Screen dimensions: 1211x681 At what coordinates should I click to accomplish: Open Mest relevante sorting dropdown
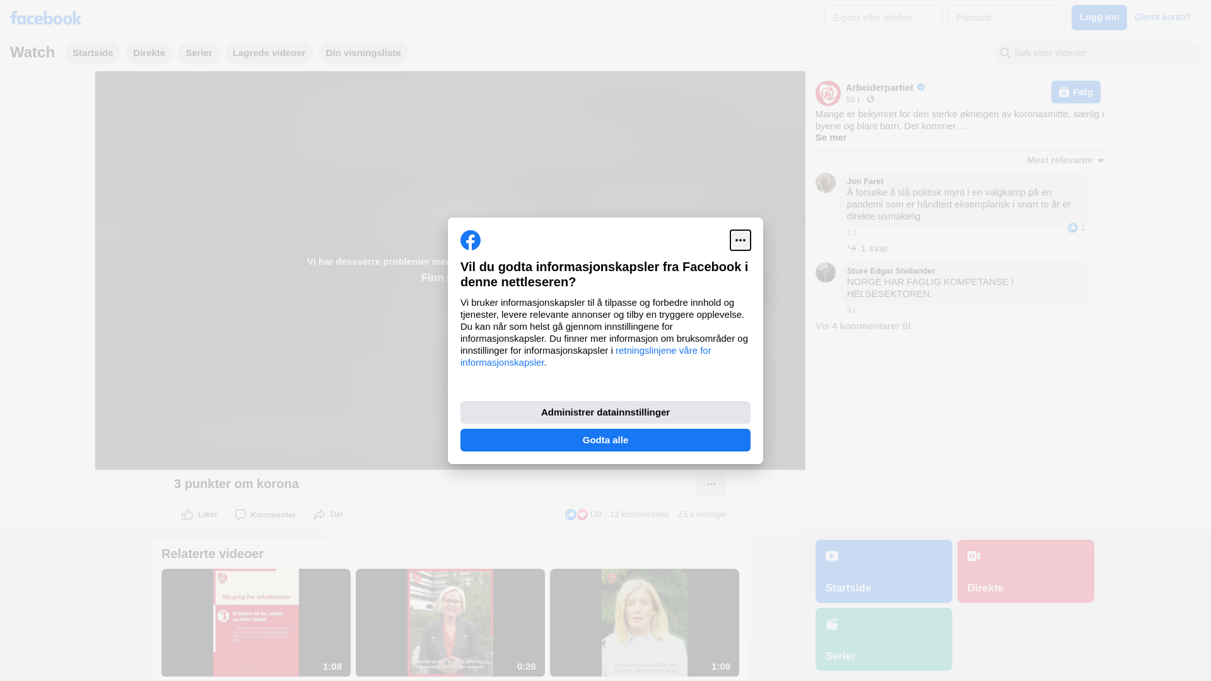1066,160
